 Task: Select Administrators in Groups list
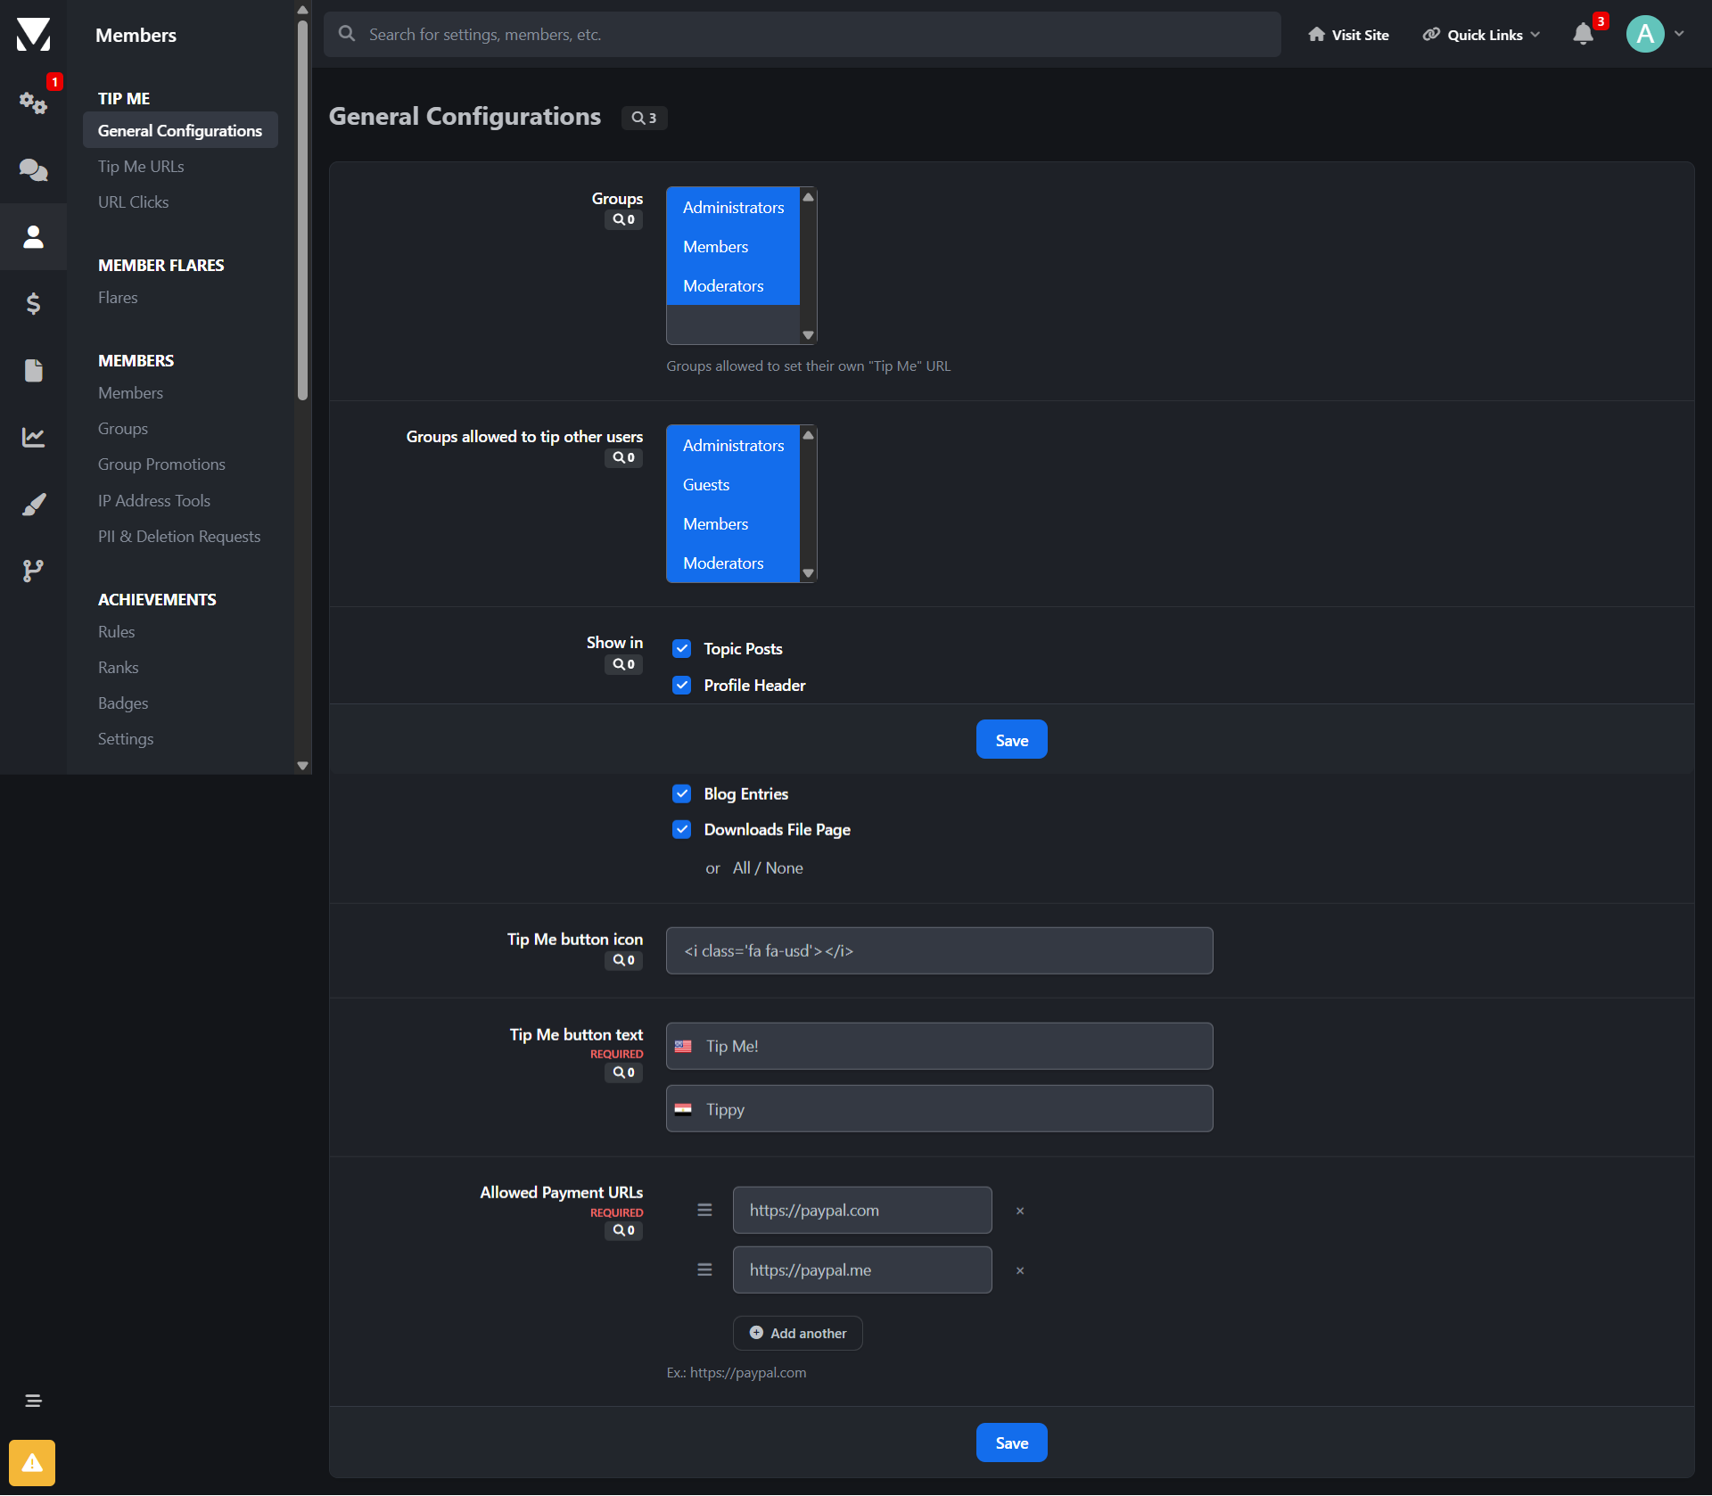pyautogui.click(x=733, y=207)
